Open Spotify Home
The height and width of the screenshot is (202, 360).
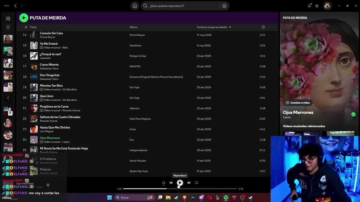pos(135,6)
